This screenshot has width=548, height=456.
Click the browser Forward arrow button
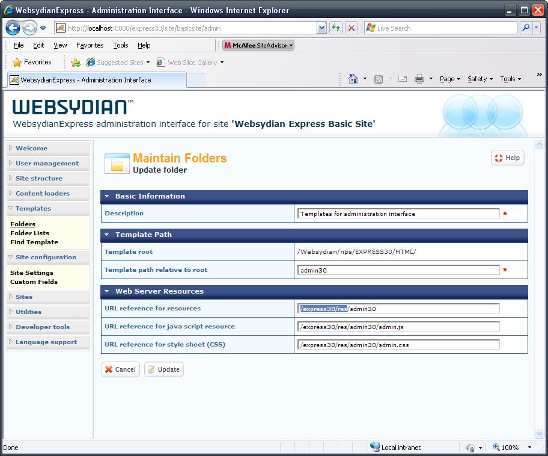pyautogui.click(x=29, y=28)
